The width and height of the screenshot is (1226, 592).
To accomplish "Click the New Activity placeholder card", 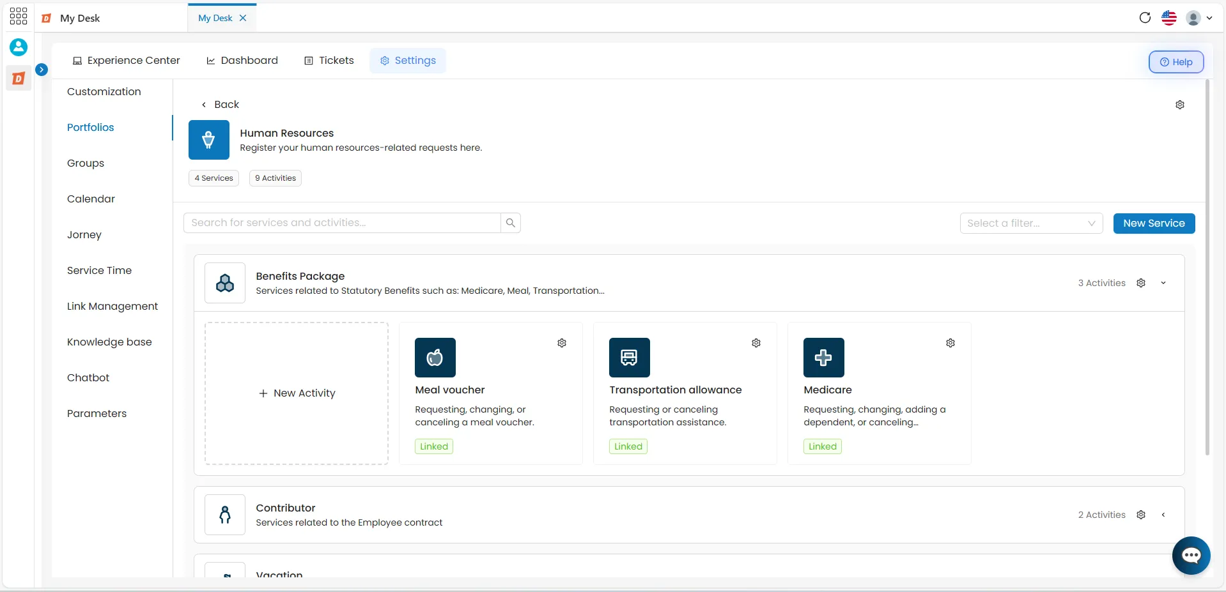I will pyautogui.click(x=297, y=393).
